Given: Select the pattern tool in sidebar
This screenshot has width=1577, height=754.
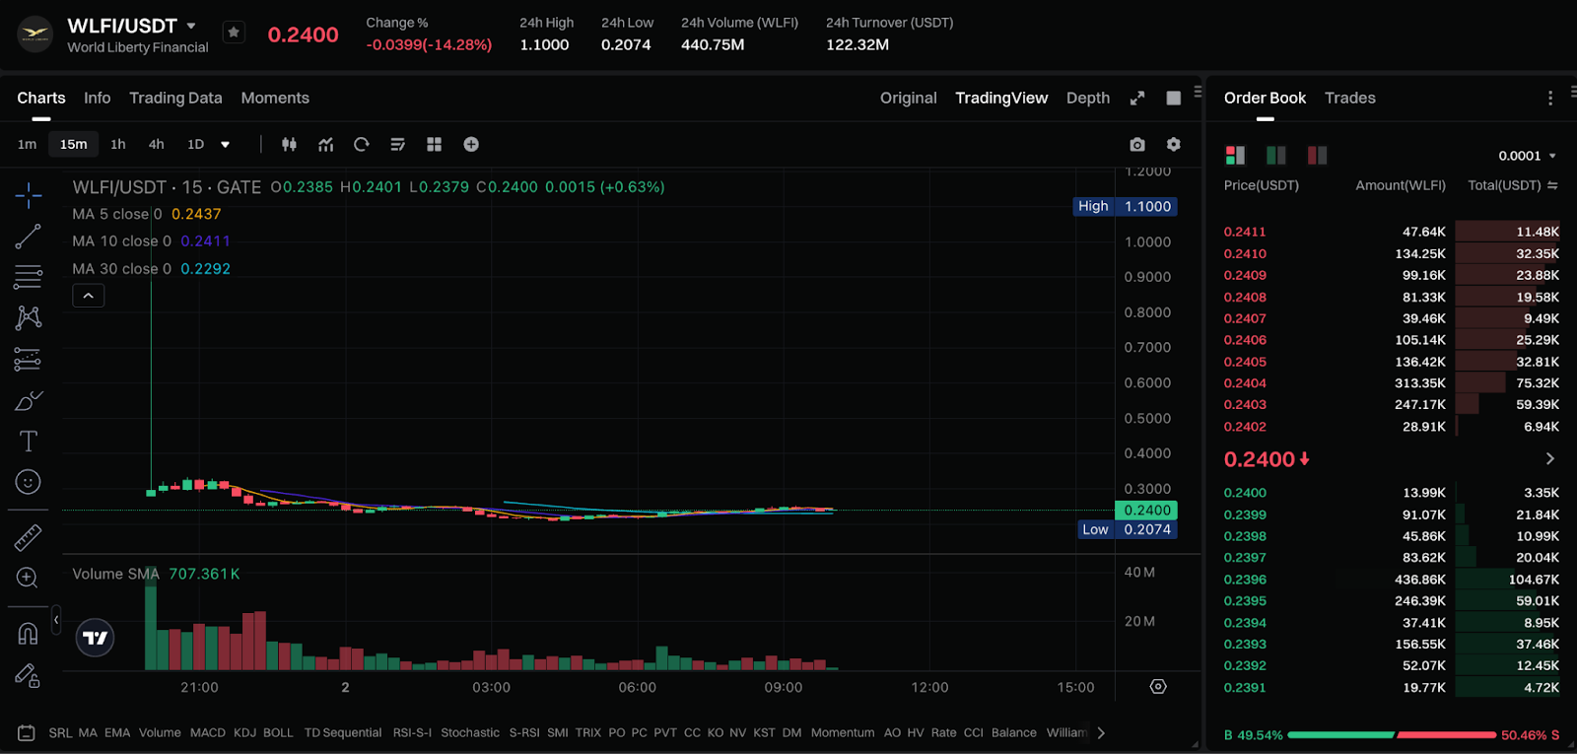Looking at the screenshot, I should [28, 317].
